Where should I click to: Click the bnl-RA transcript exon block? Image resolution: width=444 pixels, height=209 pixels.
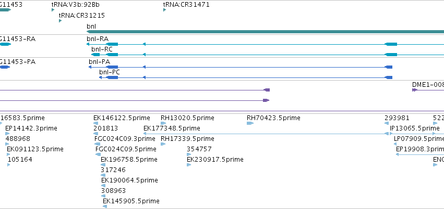112,44
